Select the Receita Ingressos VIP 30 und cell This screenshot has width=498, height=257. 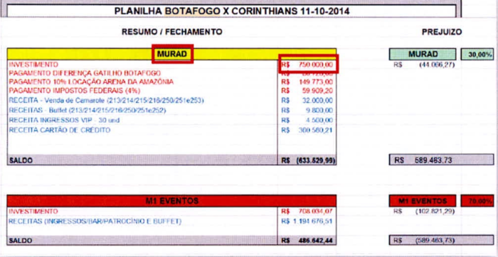click(x=64, y=121)
